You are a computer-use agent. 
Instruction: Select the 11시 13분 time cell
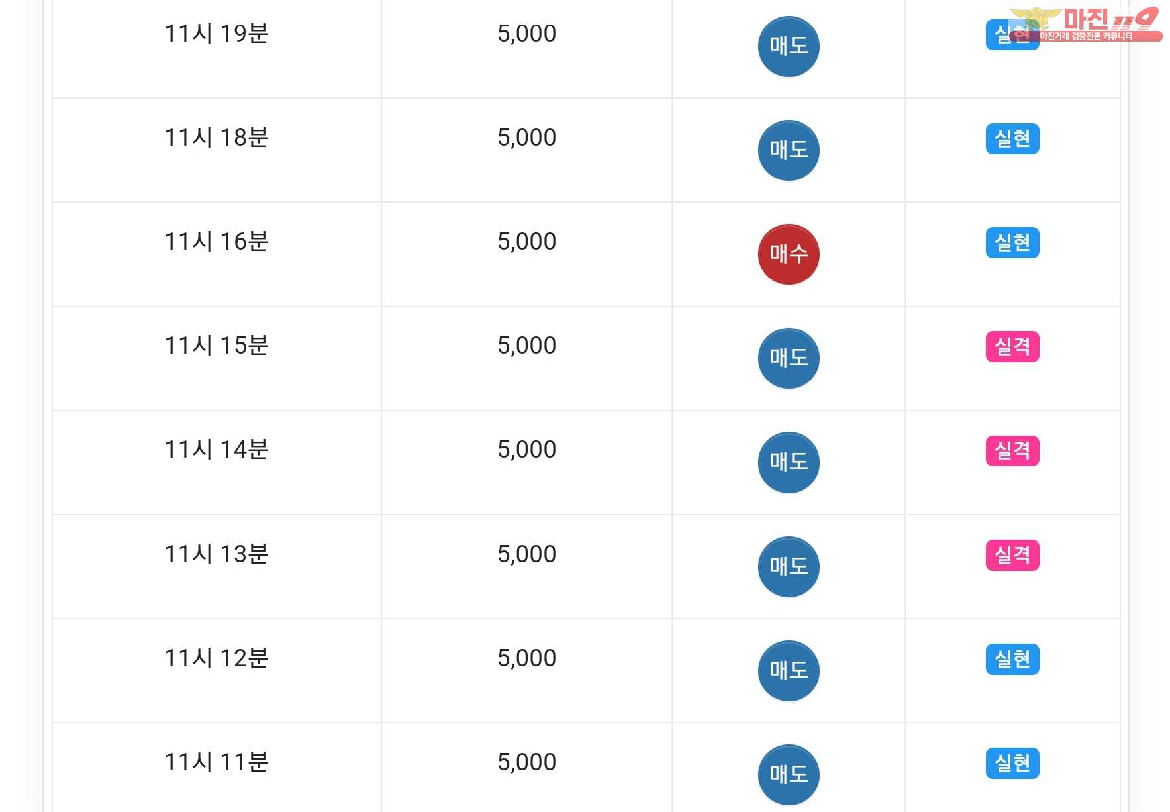216,554
